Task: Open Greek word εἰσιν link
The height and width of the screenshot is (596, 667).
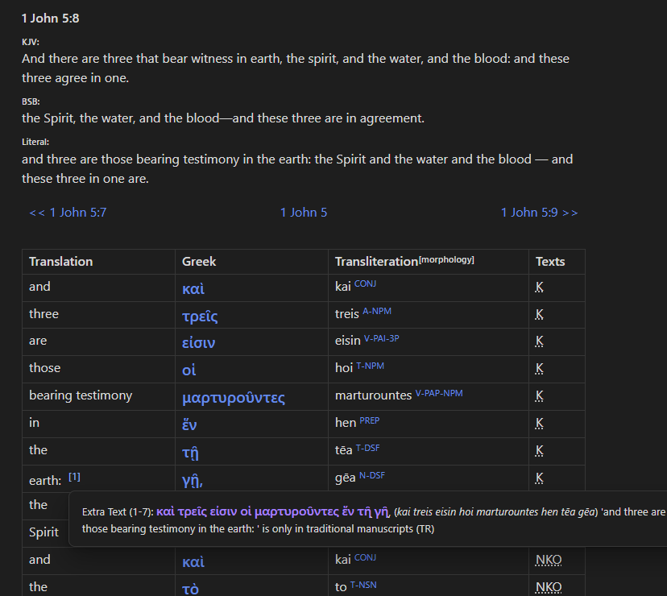Action: (x=199, y=342)
